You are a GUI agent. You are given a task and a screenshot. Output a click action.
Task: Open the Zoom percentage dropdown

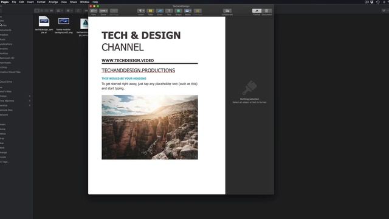click(x=103, y=11)
